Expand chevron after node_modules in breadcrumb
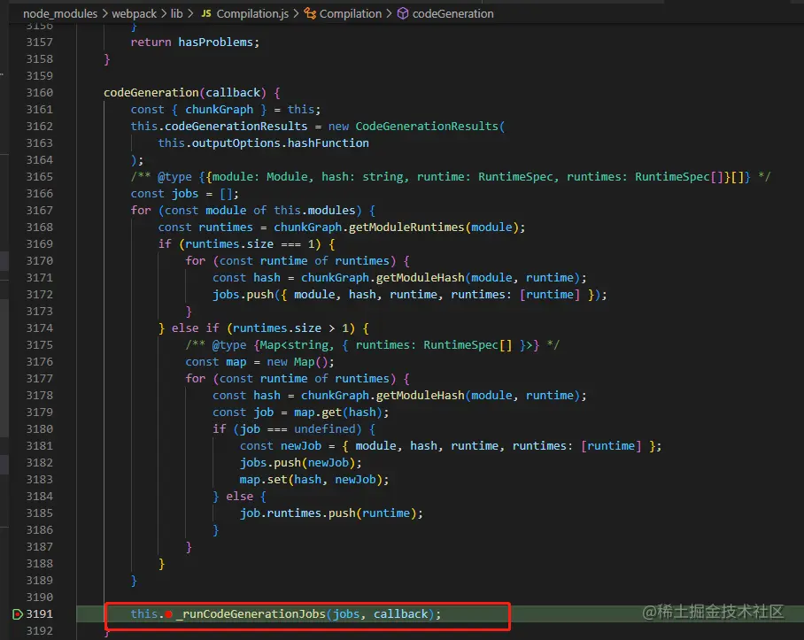804x640 pixels. [104, 14]
